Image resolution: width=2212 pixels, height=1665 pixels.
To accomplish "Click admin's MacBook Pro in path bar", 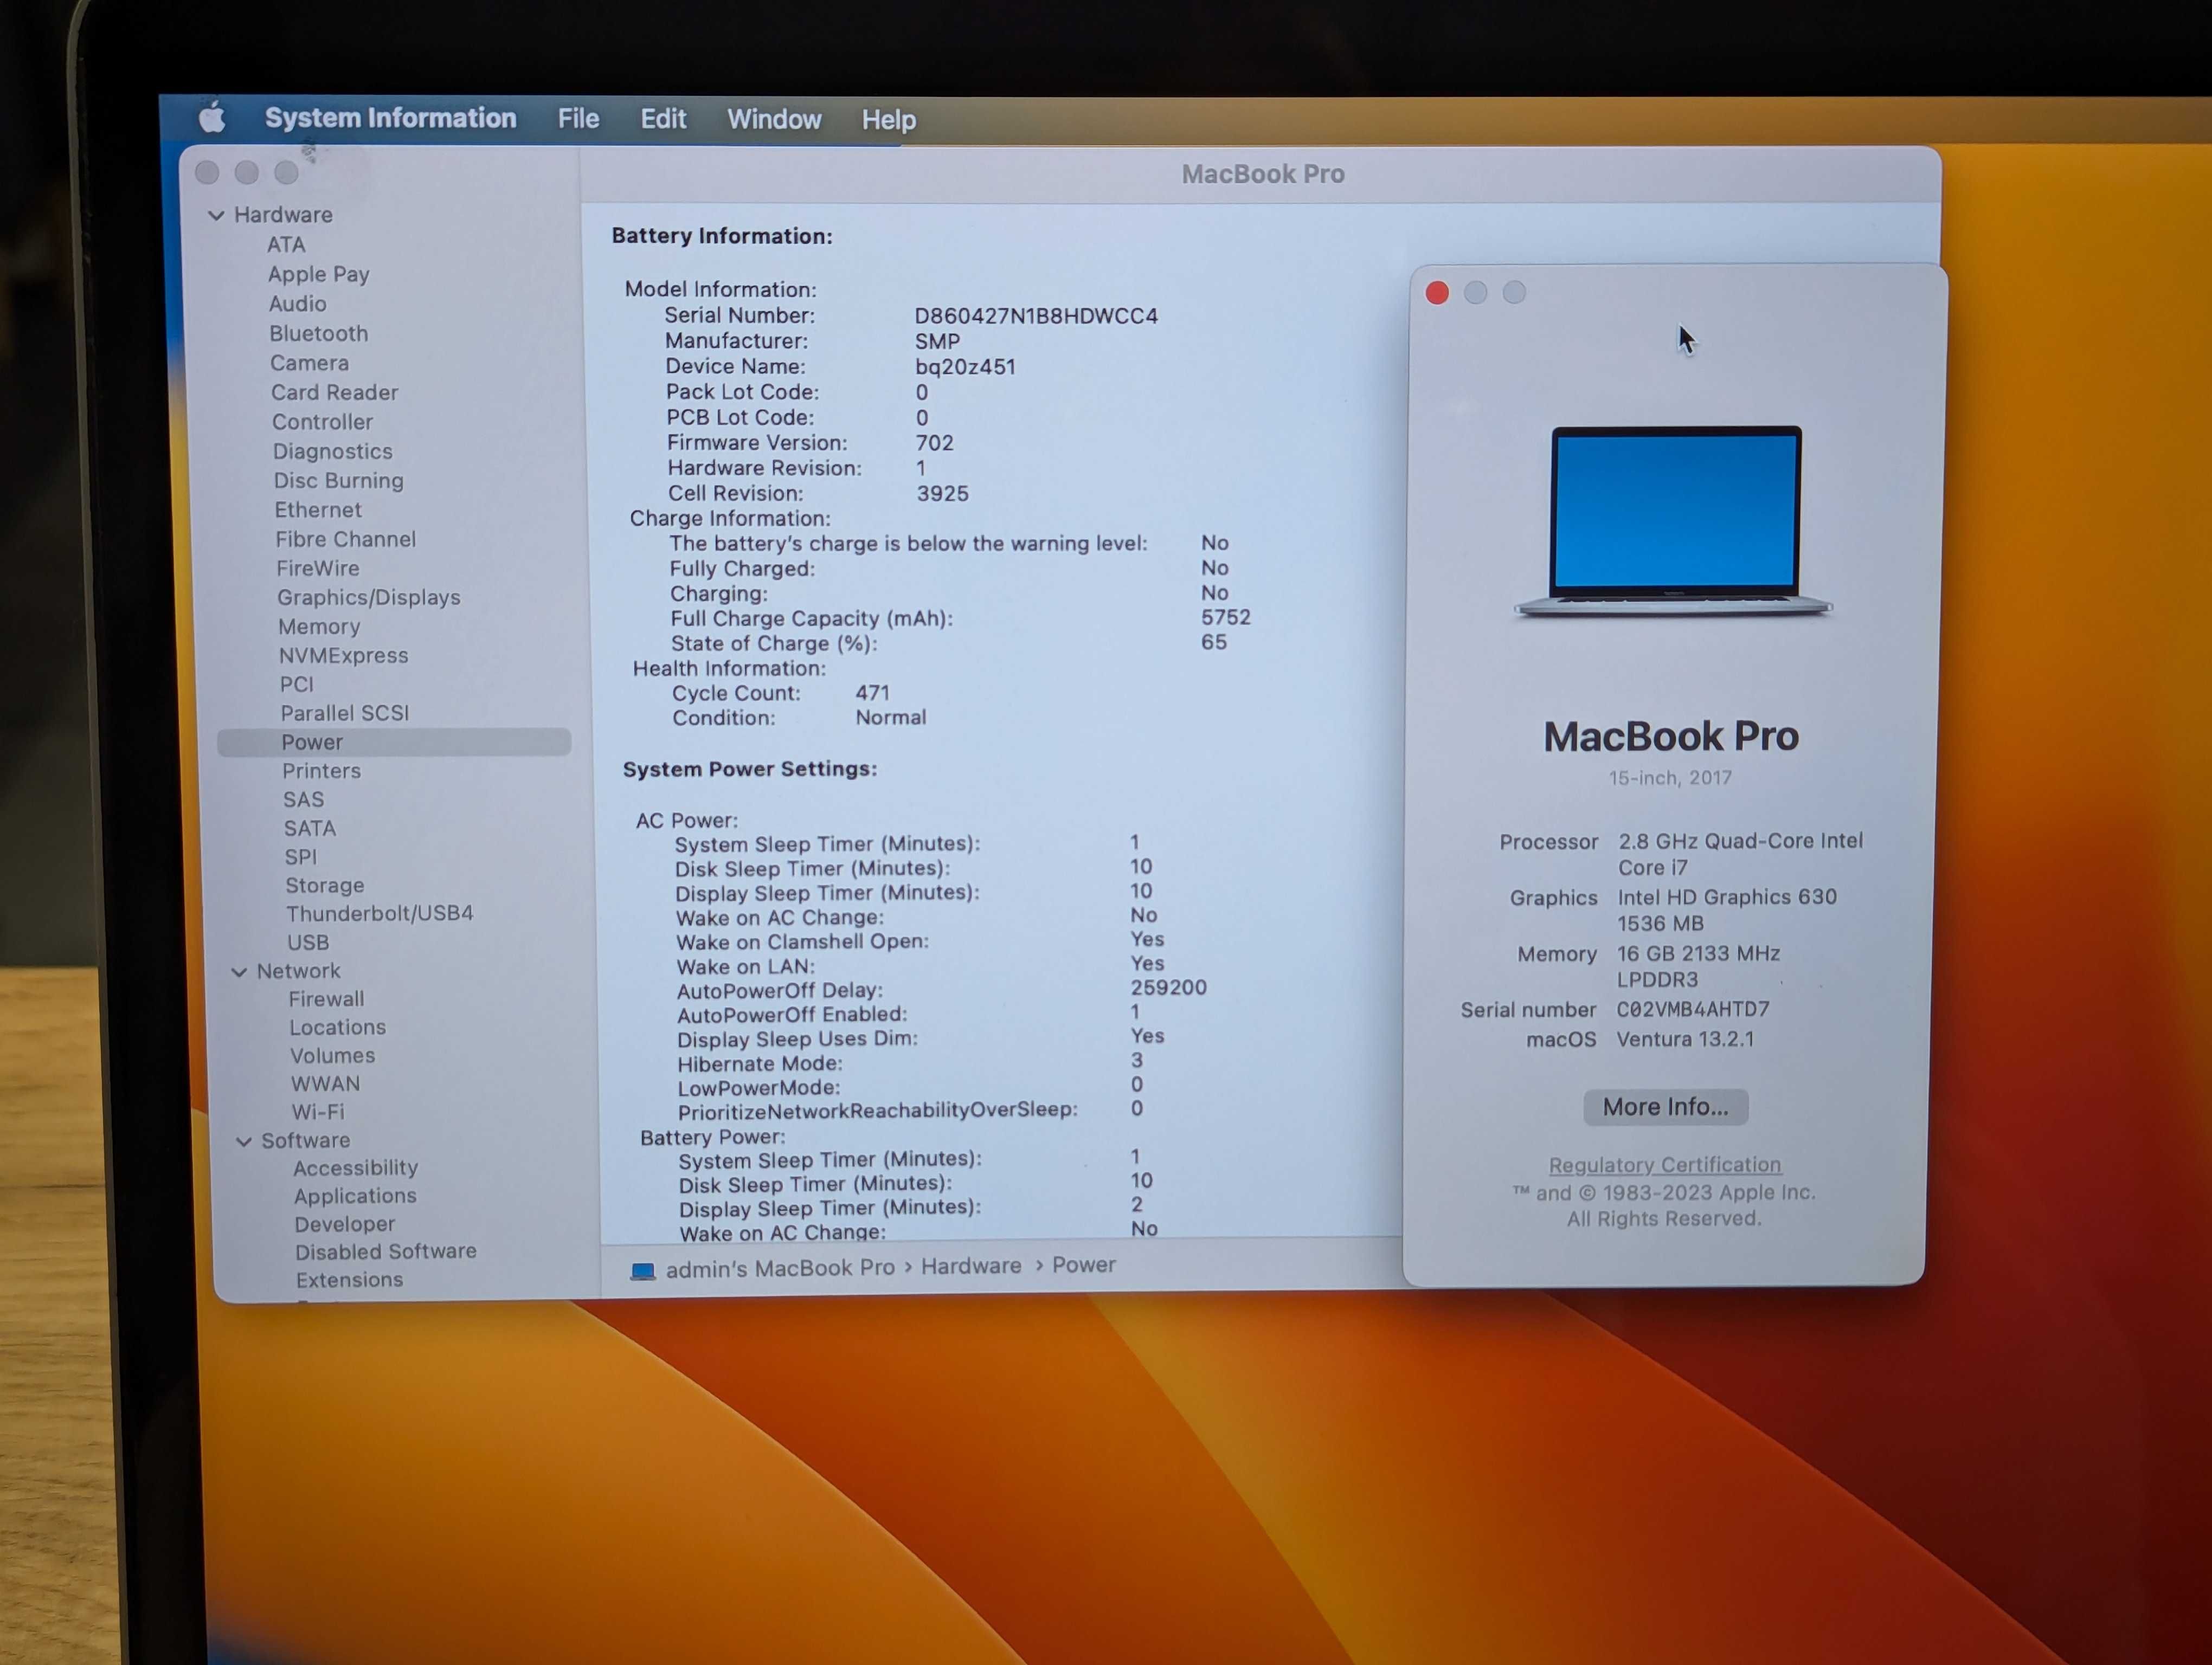I will 780,1268.
